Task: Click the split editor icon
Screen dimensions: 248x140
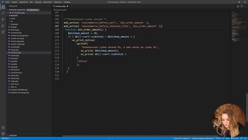Action: tap(242, 6)
